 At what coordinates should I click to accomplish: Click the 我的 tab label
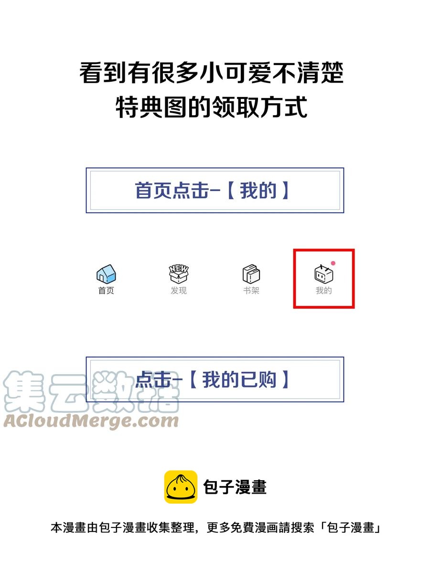pos(323,291)
